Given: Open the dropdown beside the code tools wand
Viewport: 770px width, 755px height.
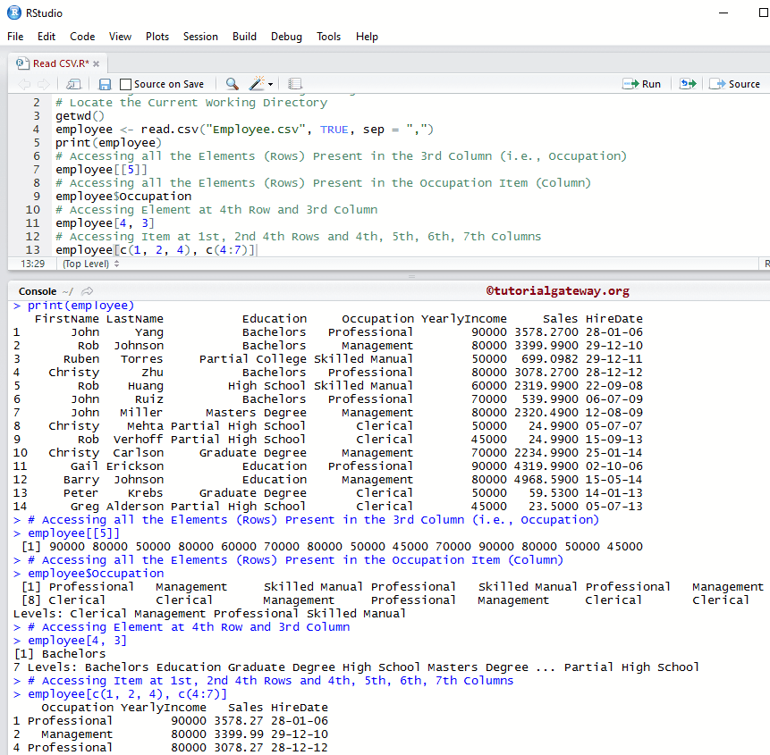Looking at the screenshot, I should pos(270,83).
